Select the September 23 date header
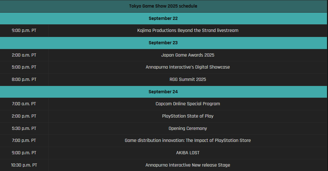 pyautogui.click(x=163, y=43)
